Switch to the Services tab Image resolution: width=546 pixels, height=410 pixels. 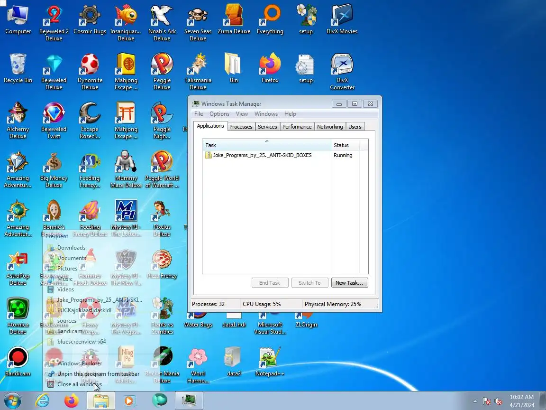pyautogui.click(x=267, y=127)
